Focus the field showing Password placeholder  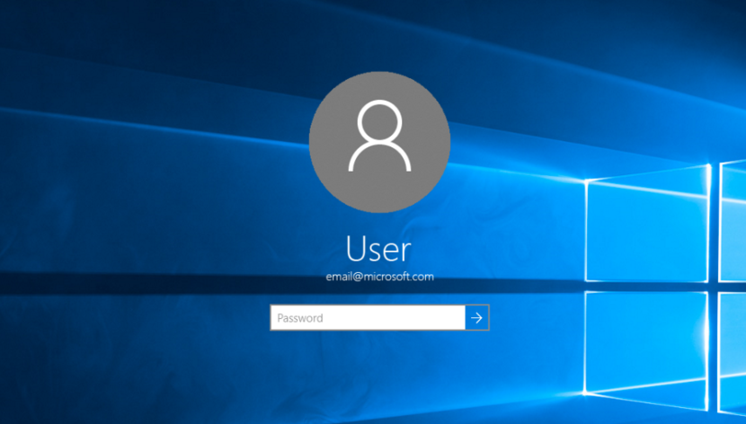pos(368,317)
